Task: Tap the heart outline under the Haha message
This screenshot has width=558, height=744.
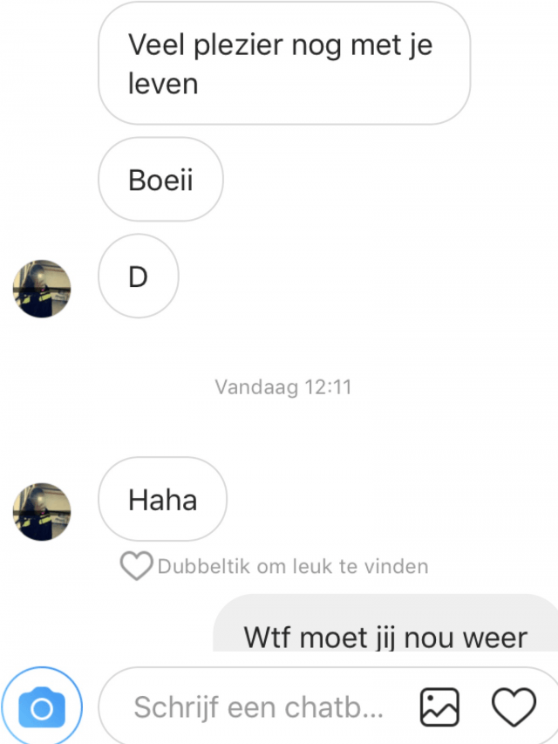Action: (x=136, y=565)
